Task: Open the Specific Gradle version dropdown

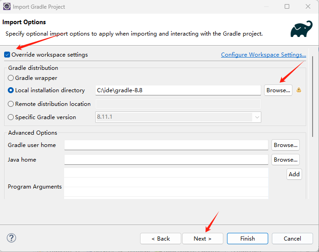Action: point(257,117)
